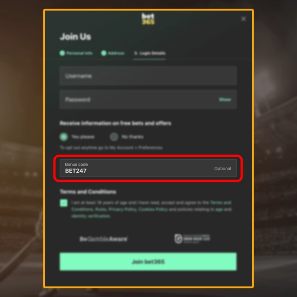Viewport: 297px width, 297px height.
Task: Click the Personal Info completed step icon
Action: pos(62,53)
